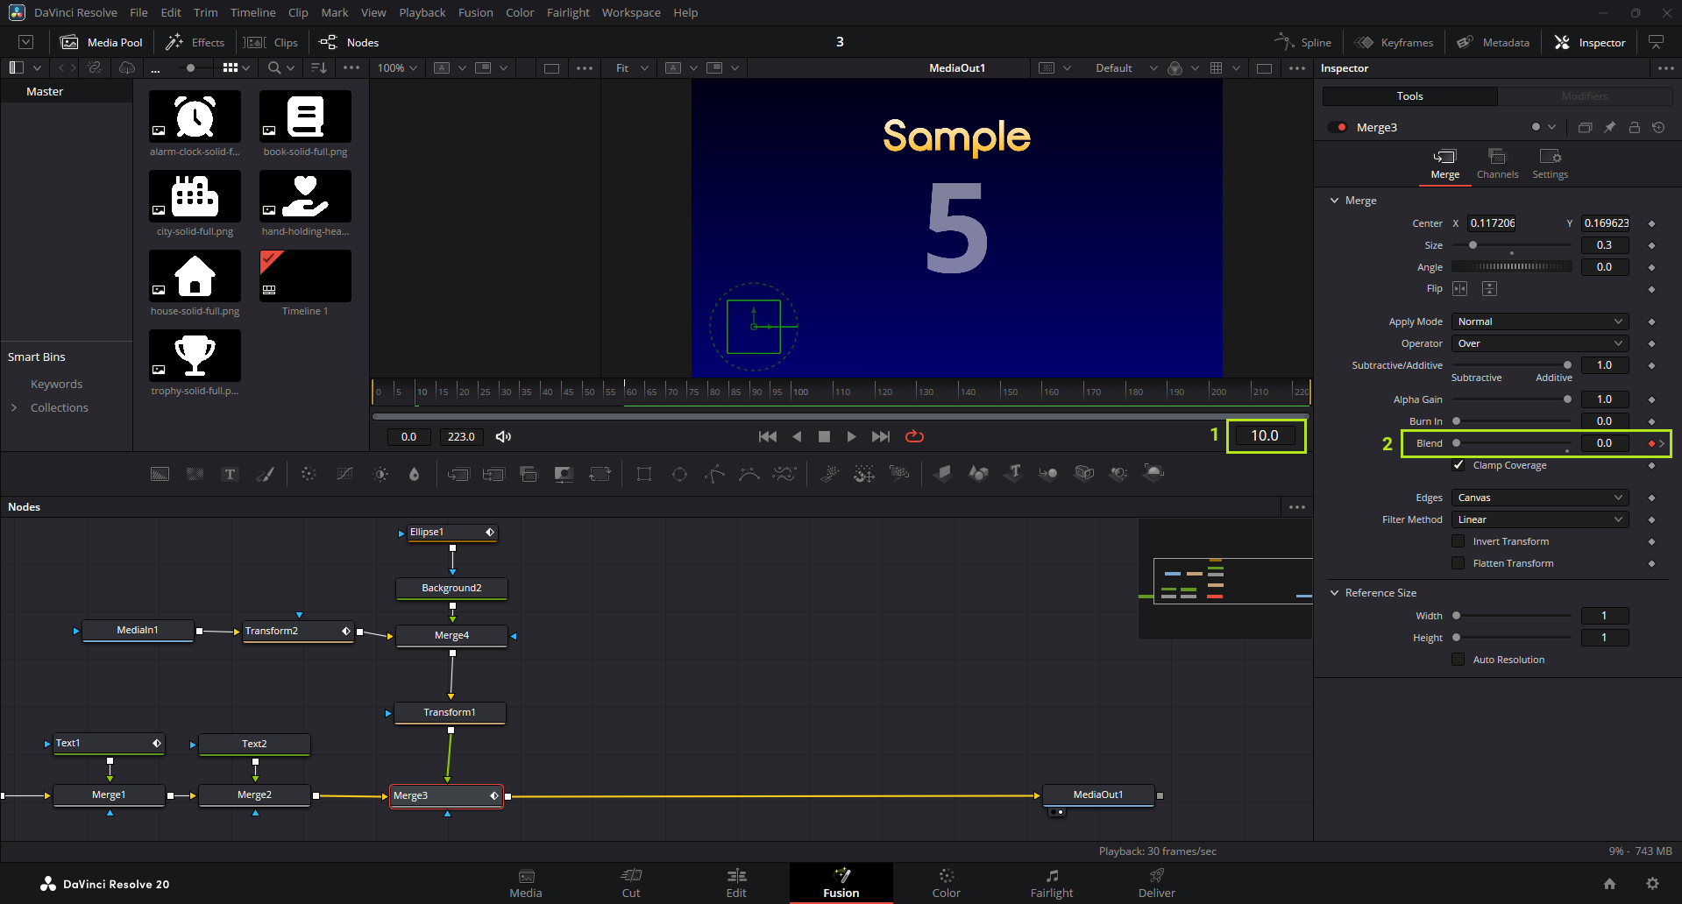
Task: Open the Fusion page
Action: pyautogui.click(x=841, y=883)
